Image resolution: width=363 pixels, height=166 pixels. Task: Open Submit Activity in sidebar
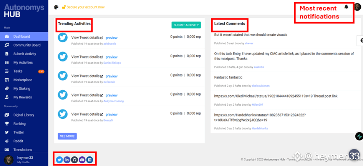pos(24,54)
